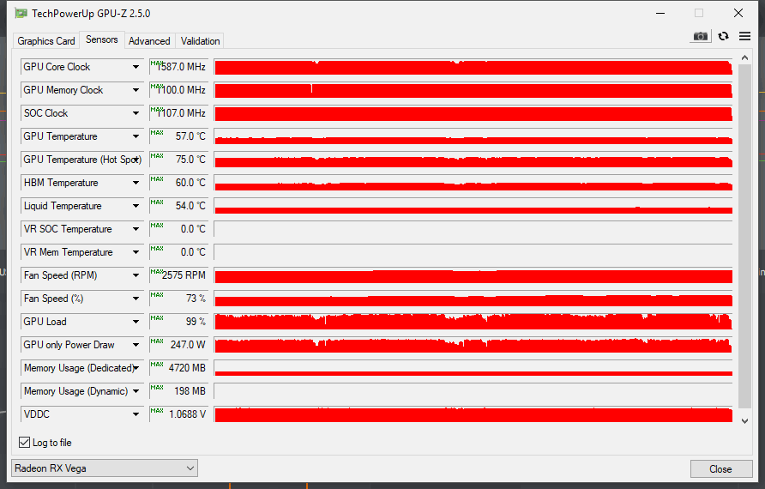The width and height of the screenshot is (765, 489).
Task: Expand the GPU Temperature (Hot Spot) dropdown
Action: click(136, 160)
